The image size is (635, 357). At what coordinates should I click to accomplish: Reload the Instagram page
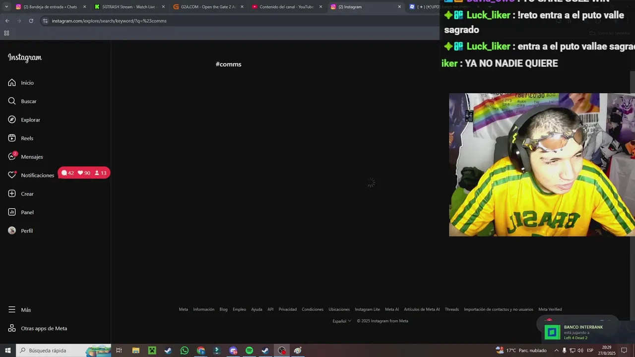click(31, 21)
